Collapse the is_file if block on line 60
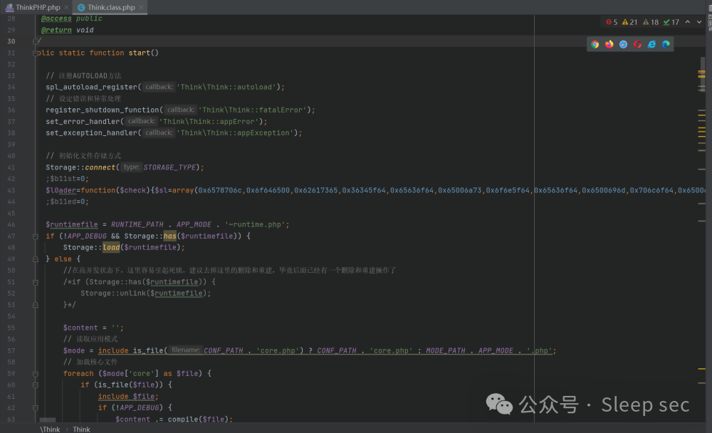 36,385
